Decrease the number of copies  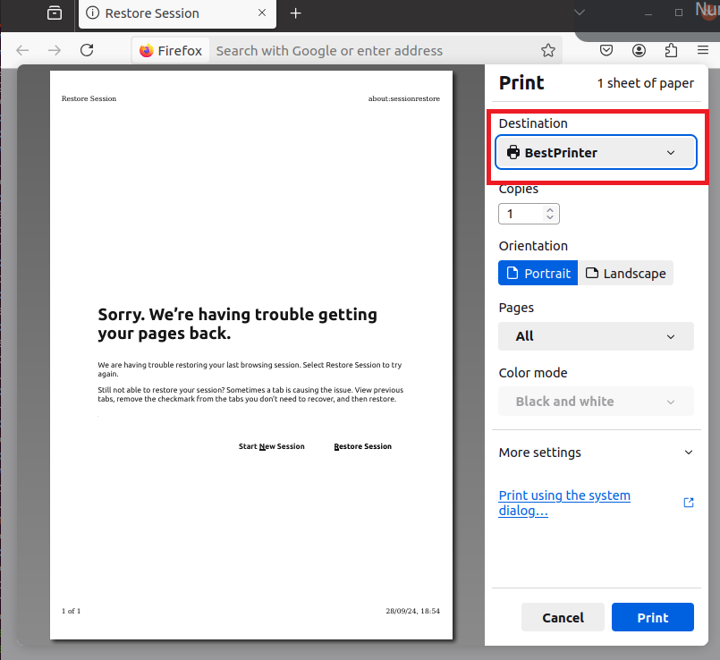point(550,217)
